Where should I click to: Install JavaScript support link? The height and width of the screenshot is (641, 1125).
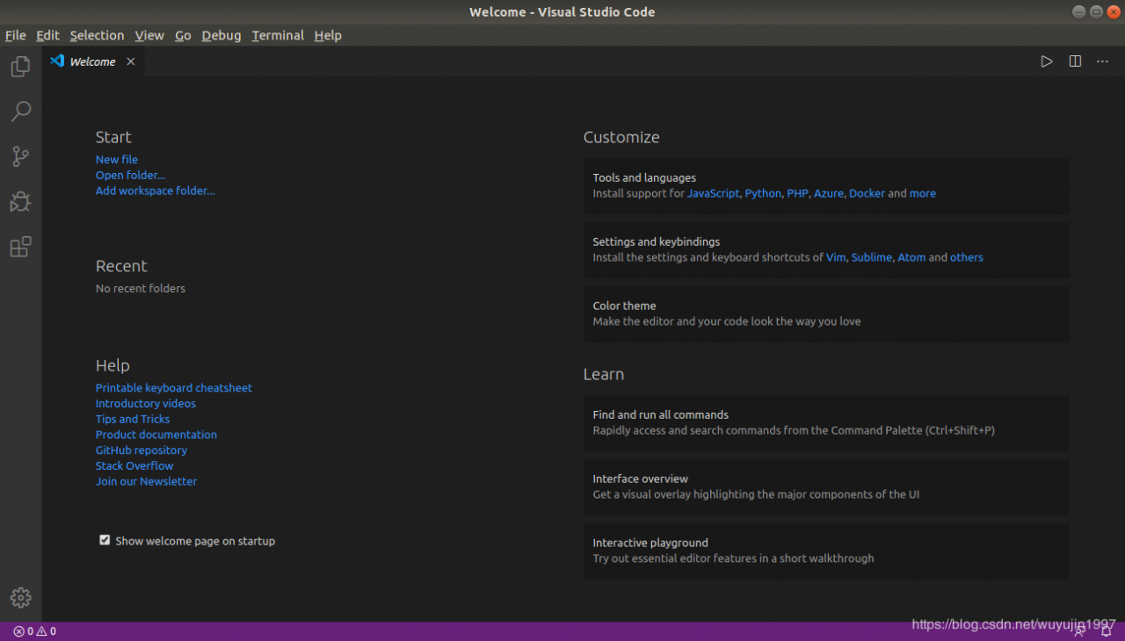(714, 193)
